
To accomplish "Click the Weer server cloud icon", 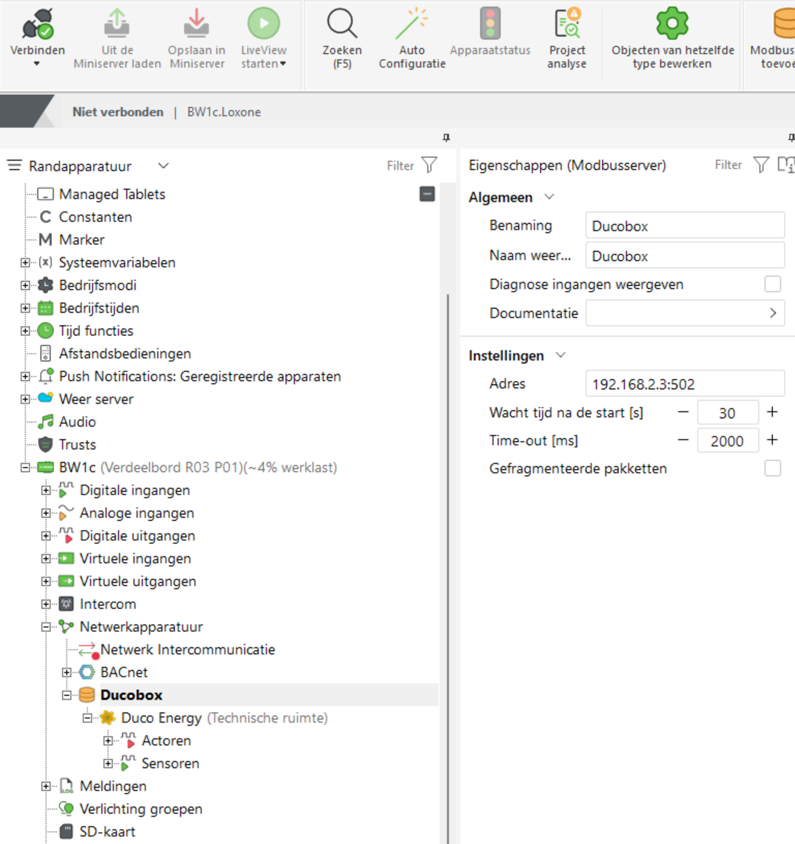I will [46, 398].
